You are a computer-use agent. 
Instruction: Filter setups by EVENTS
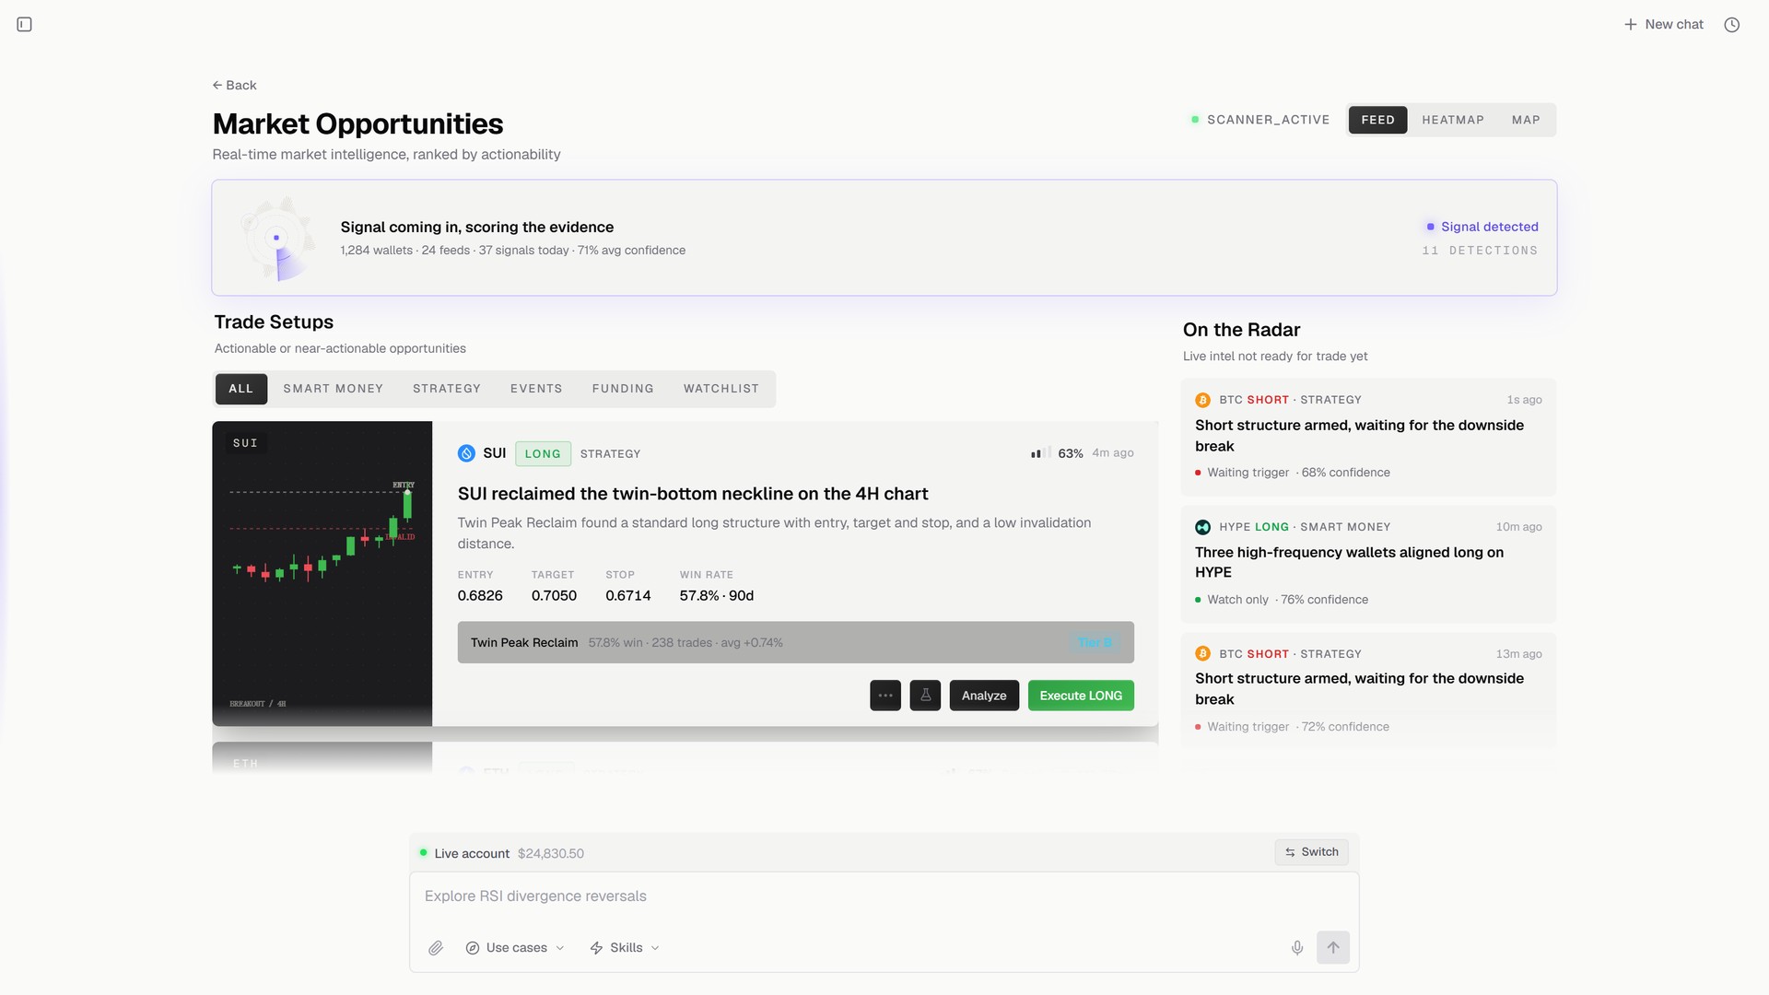coord(536,389)
